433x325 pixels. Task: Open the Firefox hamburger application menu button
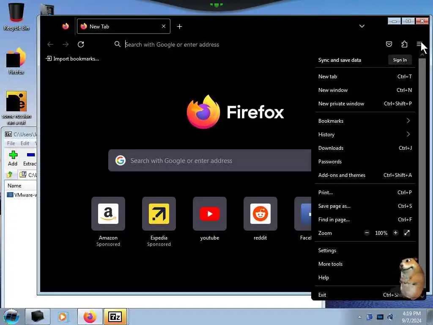(x=419, y=44)
